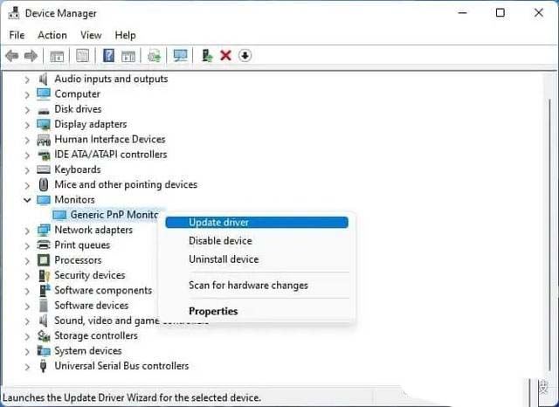Click the show/hide console tree icon

57,56
